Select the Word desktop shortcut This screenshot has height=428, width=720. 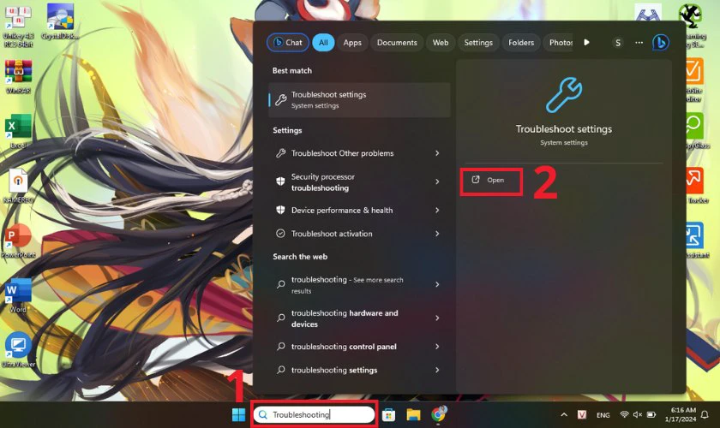(x=18, y=295)
